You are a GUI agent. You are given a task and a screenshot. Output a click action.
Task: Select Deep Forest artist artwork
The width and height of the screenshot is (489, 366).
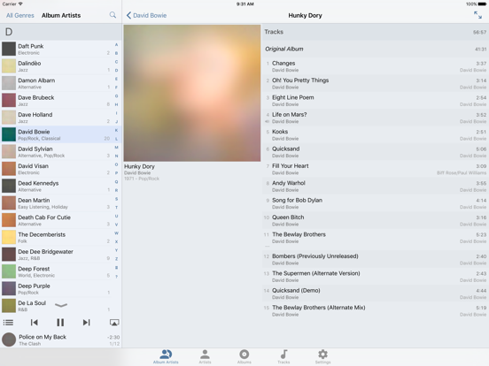(9, 271)
